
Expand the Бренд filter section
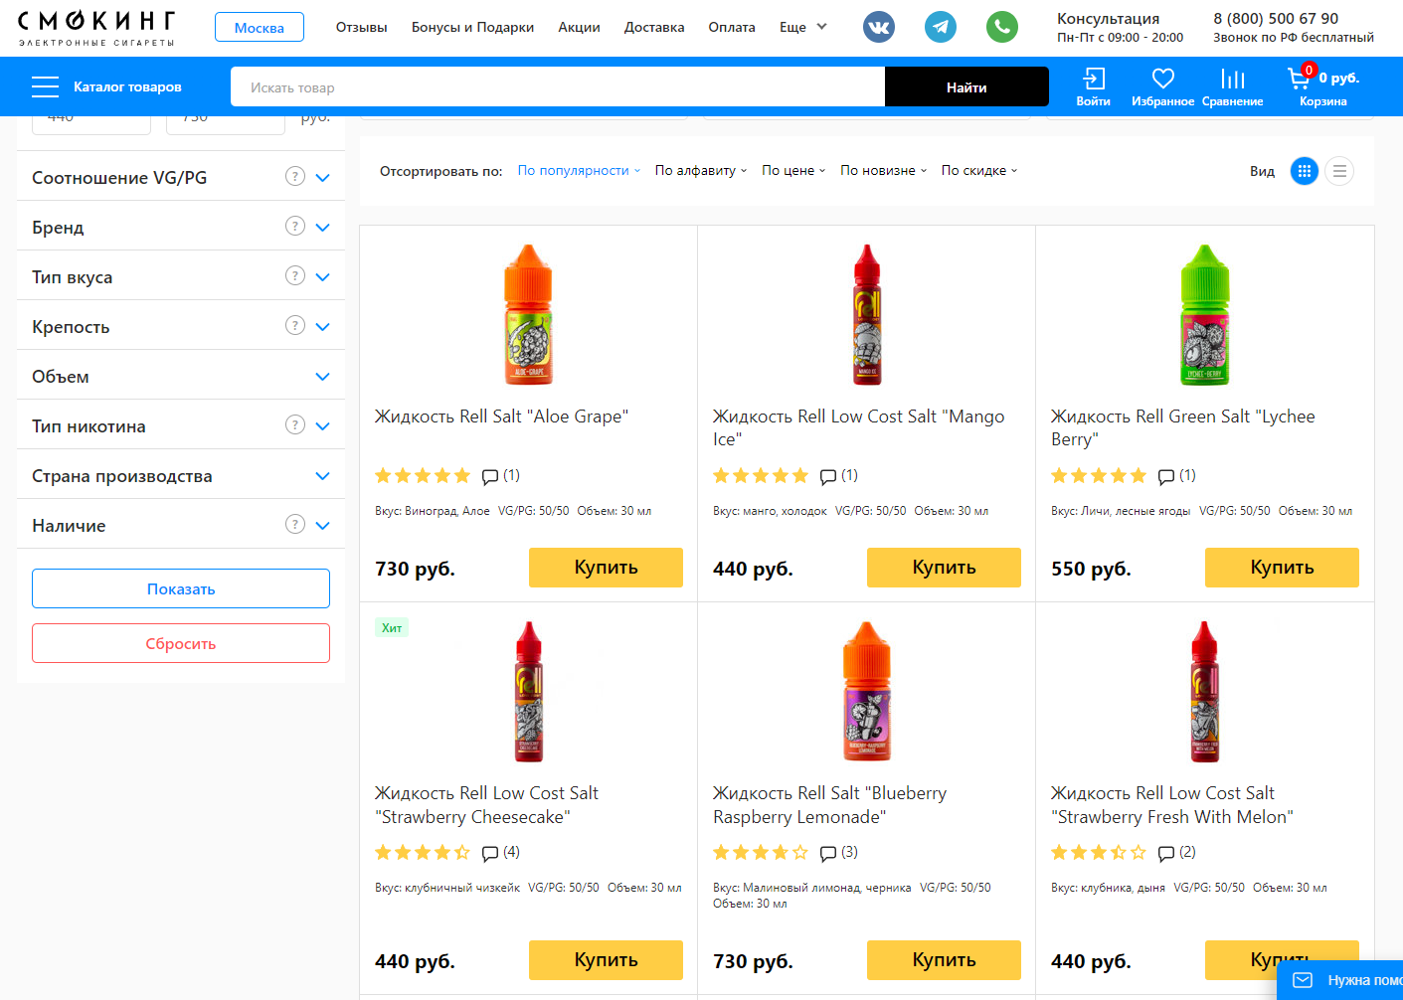pos(322,228)
